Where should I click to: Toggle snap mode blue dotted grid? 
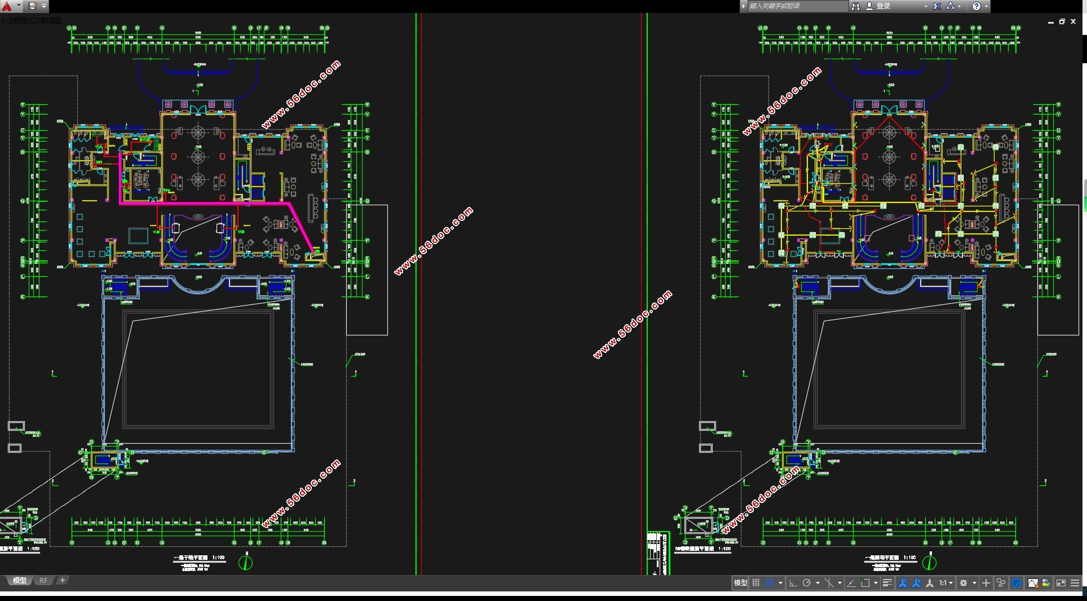pyautogui.click(x=770, y=583)
